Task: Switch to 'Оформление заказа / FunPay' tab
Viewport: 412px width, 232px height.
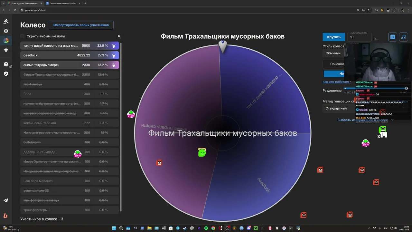Action: [63, 3]
